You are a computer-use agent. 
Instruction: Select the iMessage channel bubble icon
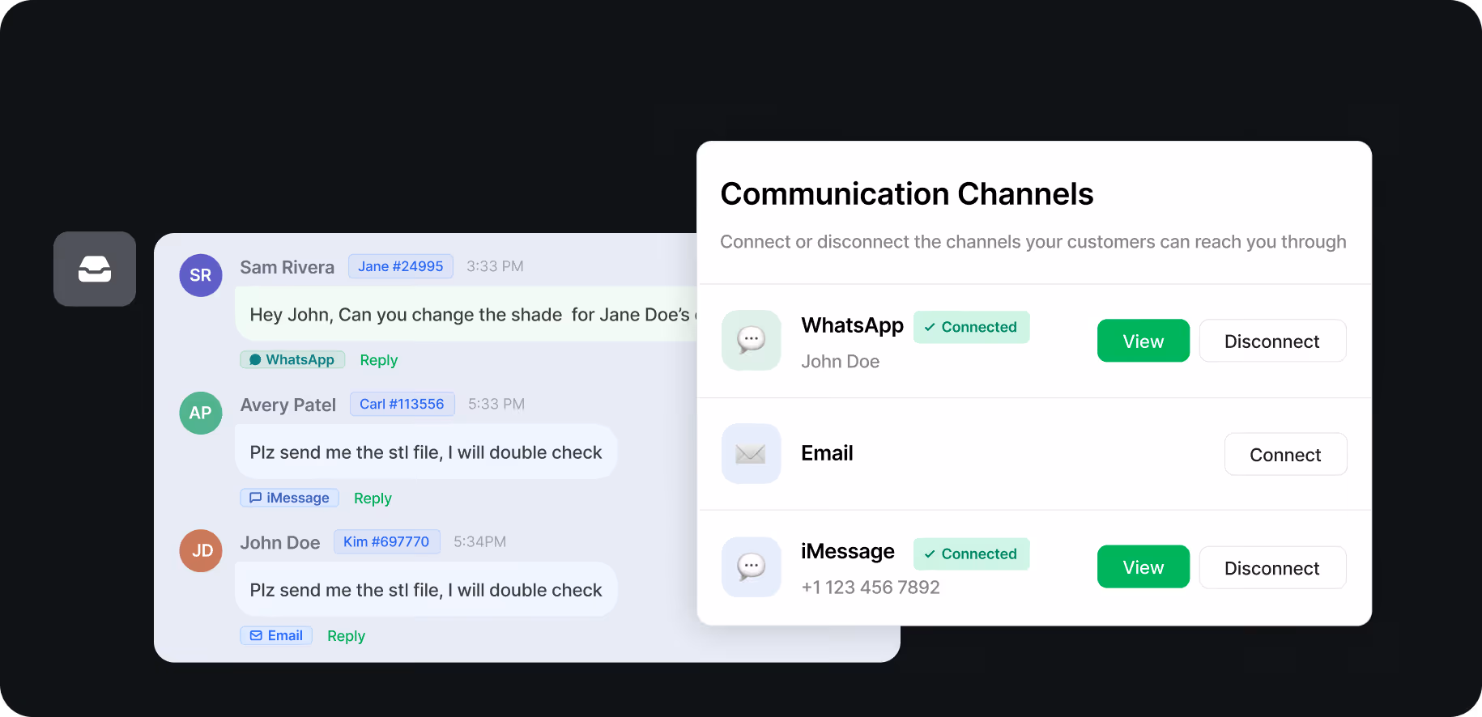[752, 566]
